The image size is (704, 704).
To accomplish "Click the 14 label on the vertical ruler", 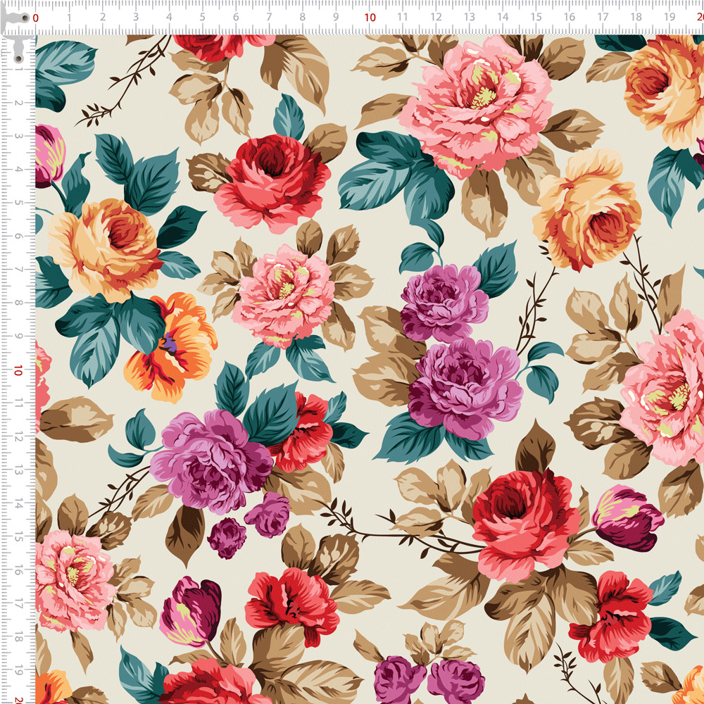I will pyautogui.click(x=18, y=504).
